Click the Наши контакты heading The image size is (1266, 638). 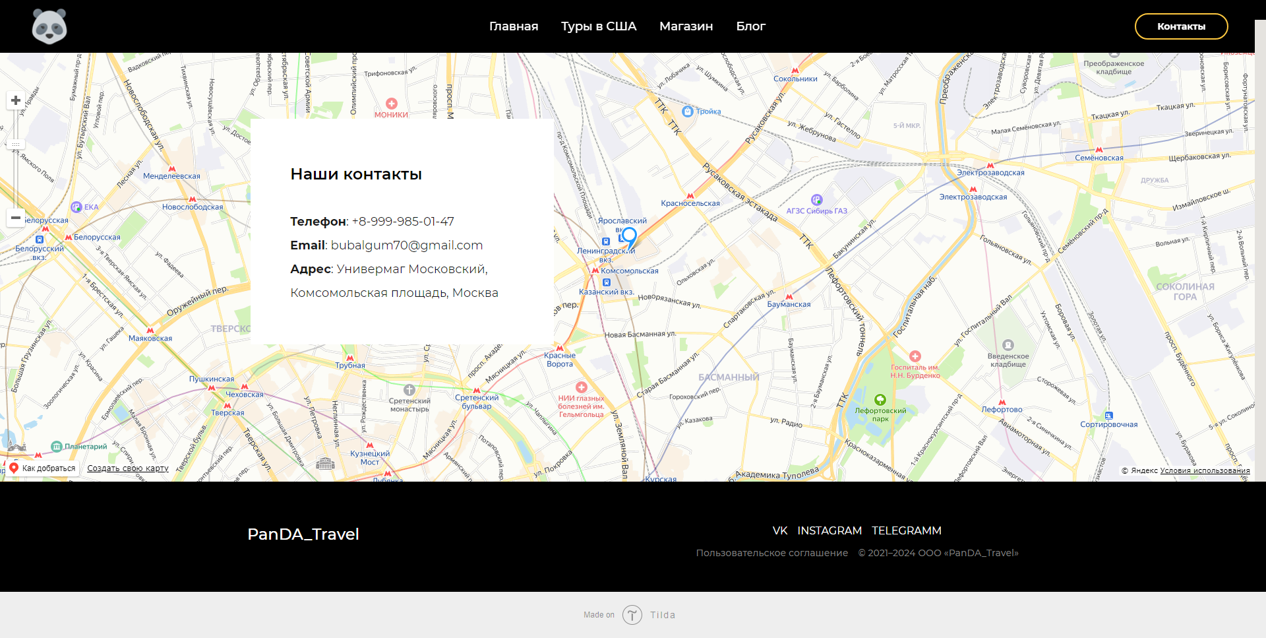click(x=356, y=174)
